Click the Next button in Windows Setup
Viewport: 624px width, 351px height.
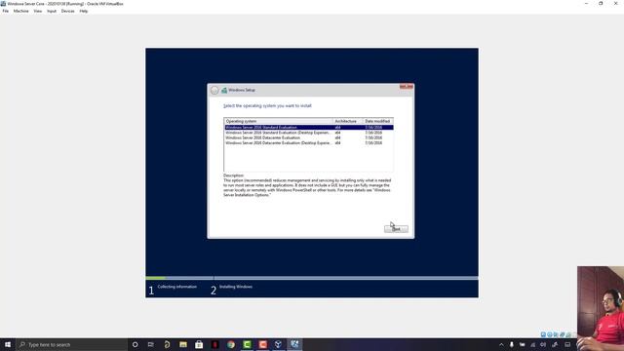pyautogui.click(x=396, y=229)
